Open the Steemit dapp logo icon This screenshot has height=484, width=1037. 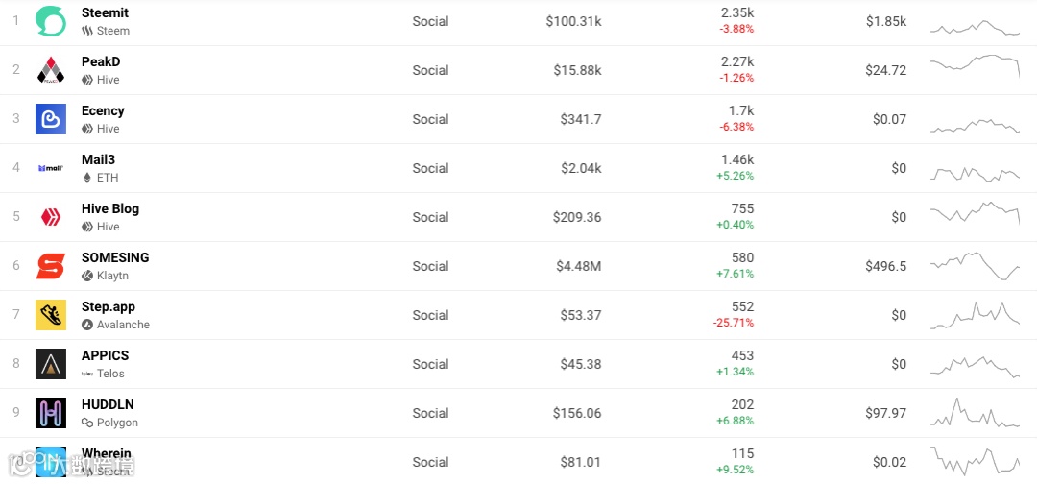[50, 21]
